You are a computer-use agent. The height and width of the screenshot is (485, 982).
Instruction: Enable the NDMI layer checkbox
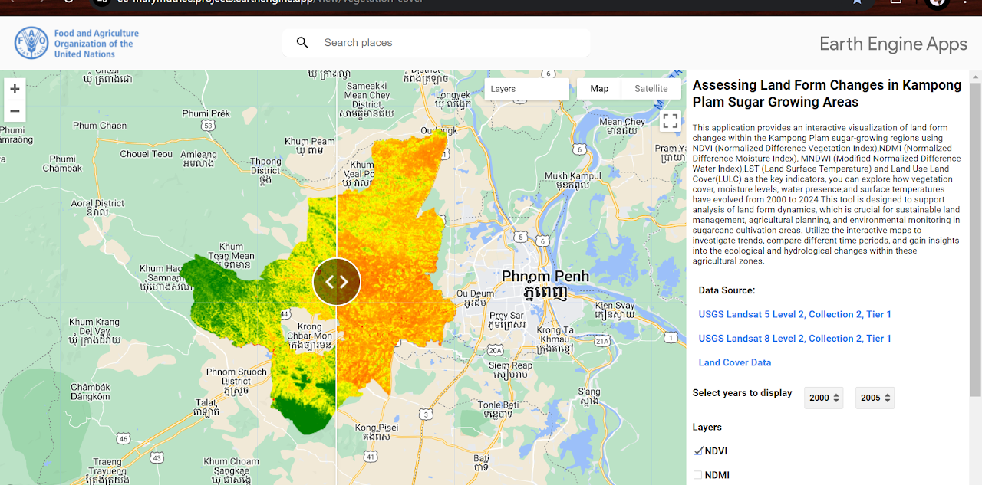(x=698, y=475)
